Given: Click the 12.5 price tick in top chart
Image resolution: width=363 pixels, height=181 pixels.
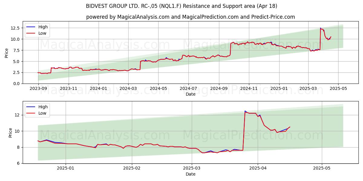Looking at the screenshot, I should point(15,28).
